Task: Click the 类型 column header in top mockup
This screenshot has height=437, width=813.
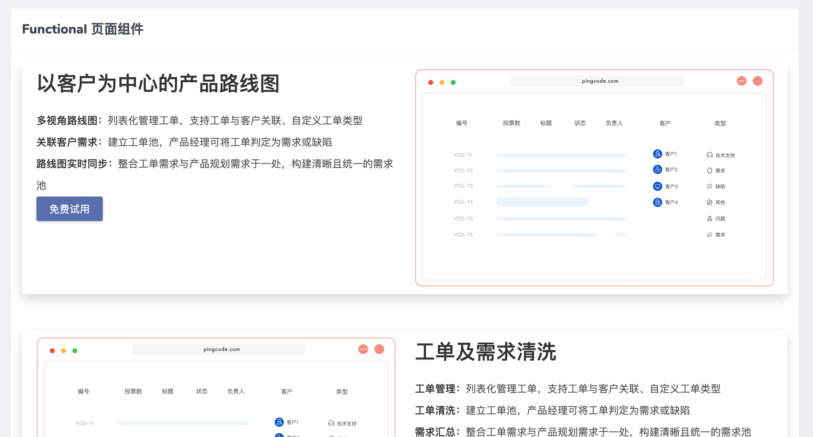Action: 720,123
